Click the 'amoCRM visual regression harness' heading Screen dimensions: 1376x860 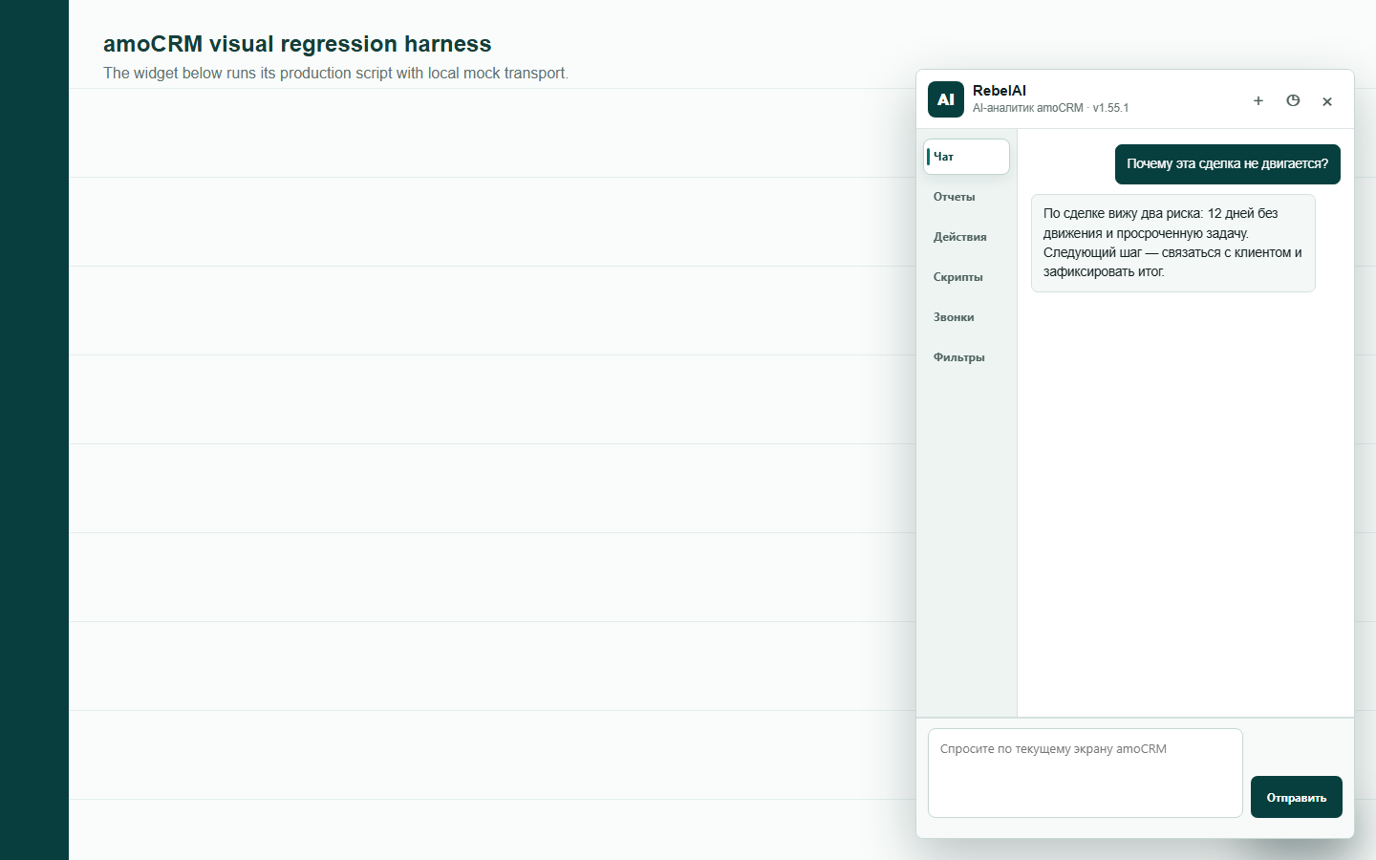point(297,44)
